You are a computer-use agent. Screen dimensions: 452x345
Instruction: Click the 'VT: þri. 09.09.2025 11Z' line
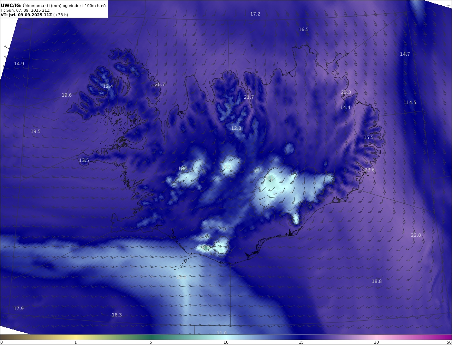click(x=34, y=15)
